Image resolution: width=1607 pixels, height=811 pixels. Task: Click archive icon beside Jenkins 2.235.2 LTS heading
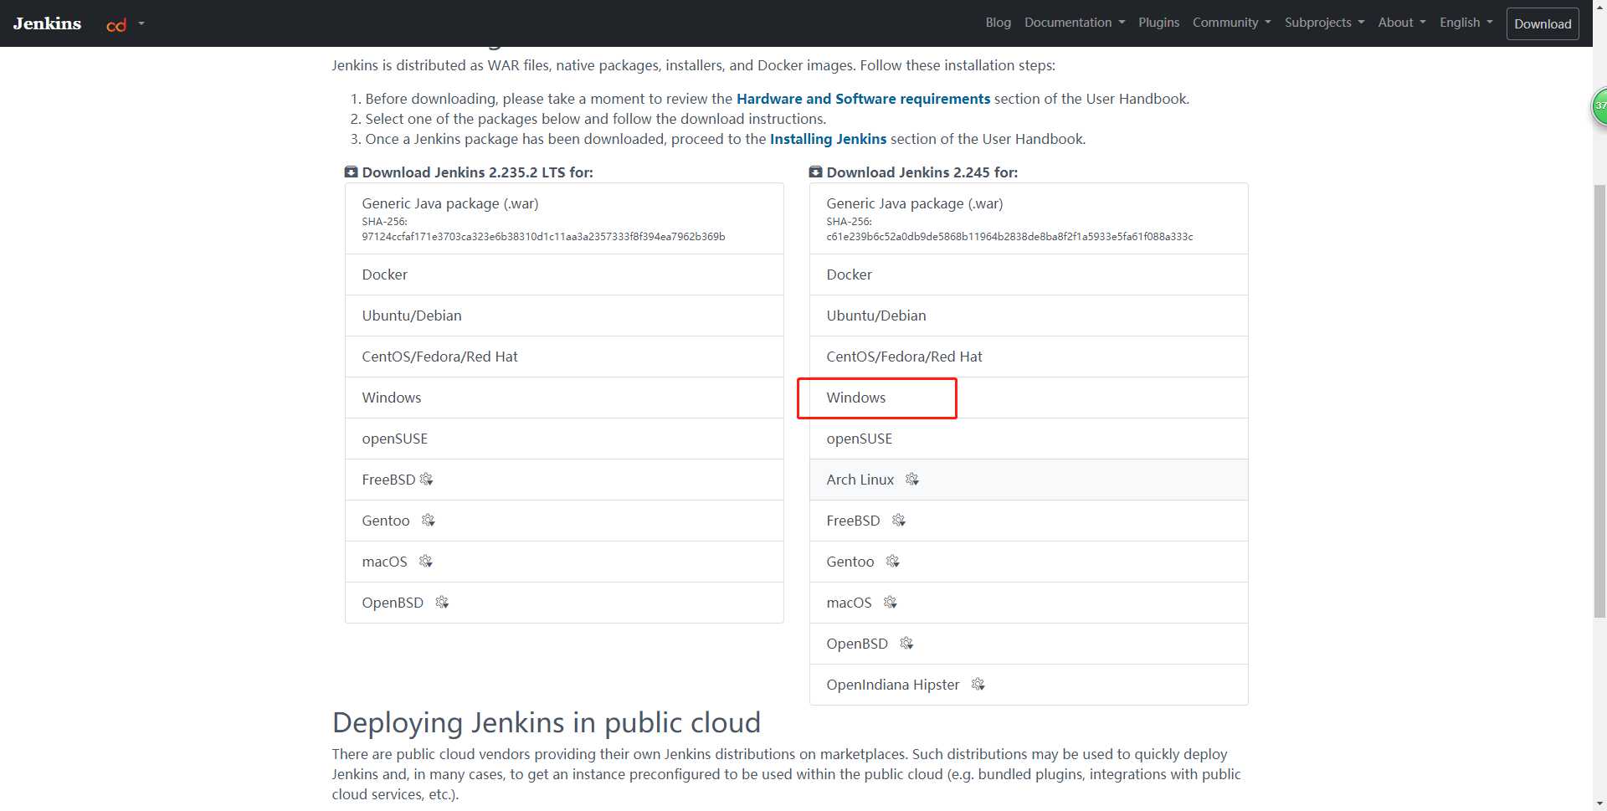[x=352, y=172]
